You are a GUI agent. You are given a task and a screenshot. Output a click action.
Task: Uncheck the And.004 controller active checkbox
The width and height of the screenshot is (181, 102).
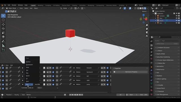[x=53, y=84]
